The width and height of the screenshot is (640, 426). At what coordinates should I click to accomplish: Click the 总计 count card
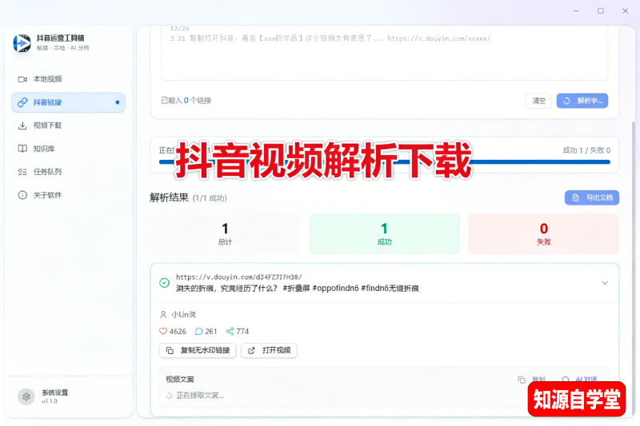click(x=226, y=234)
